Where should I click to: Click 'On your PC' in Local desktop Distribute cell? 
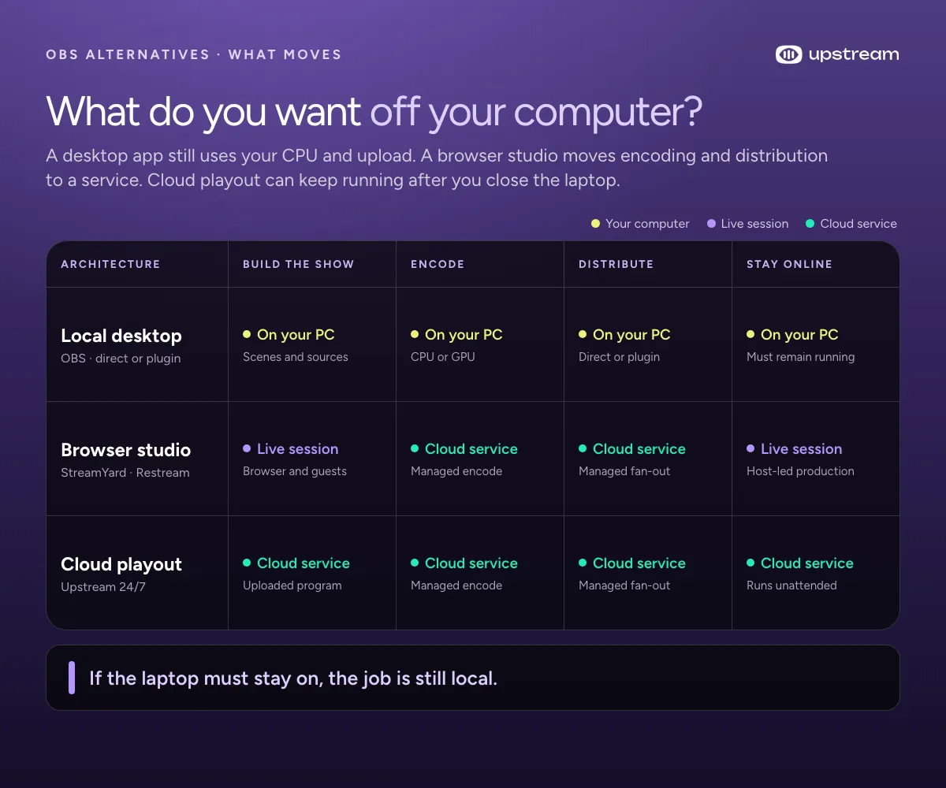pos(631,335)
